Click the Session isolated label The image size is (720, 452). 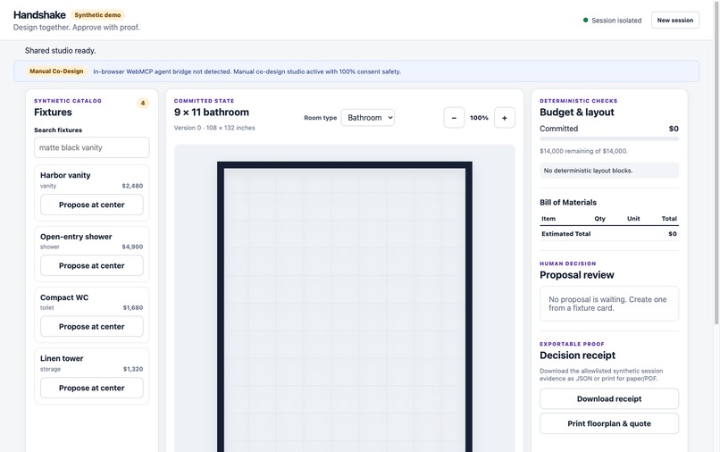(616, 21)
